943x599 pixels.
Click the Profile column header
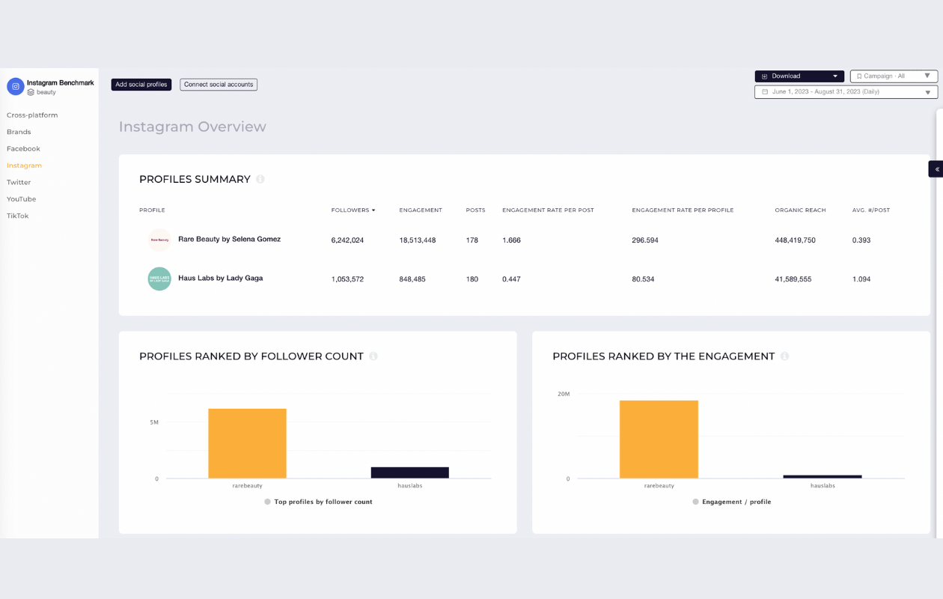point(152,210)
